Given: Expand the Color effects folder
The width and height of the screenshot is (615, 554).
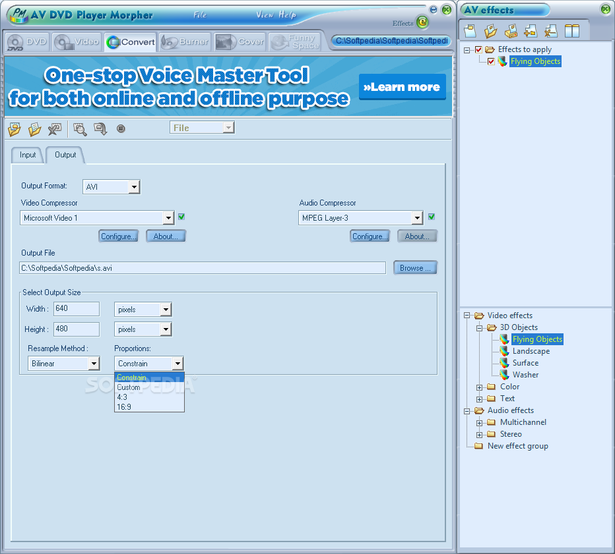Looking at the screenshot, I should pos(479,387).
